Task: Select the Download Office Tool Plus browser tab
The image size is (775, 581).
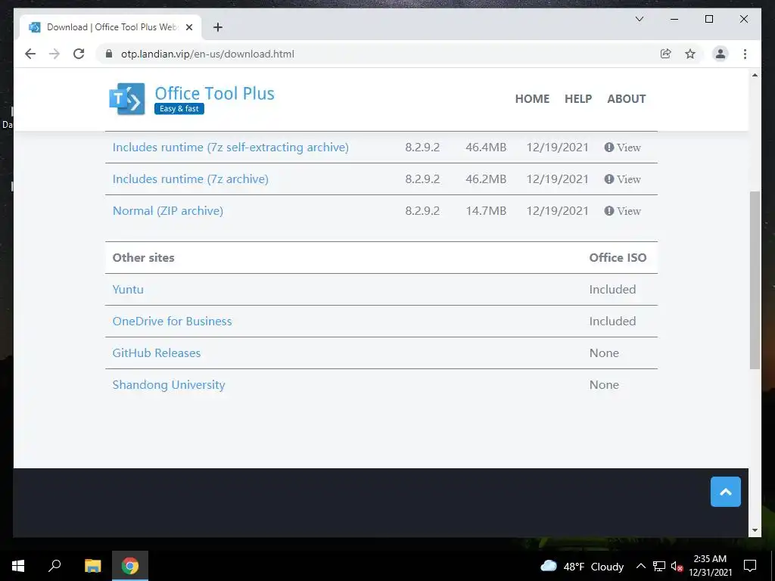Action: point(110,27)
